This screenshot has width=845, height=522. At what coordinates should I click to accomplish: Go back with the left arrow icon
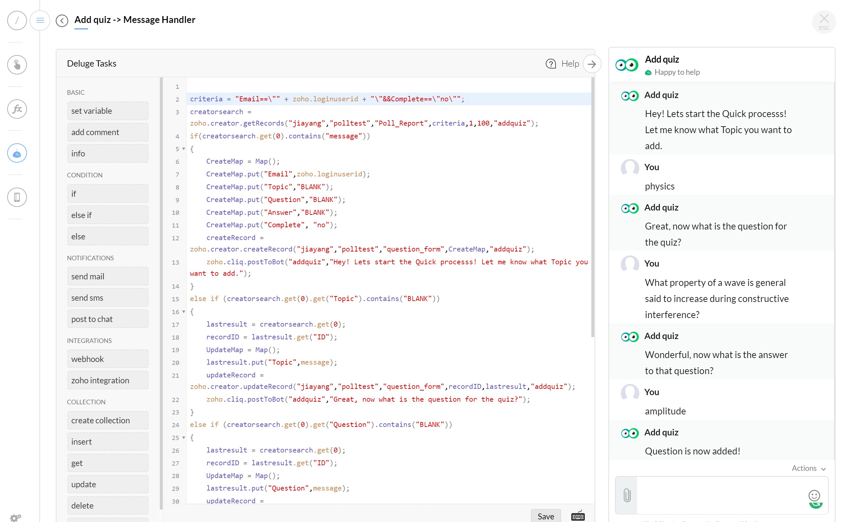click(62, 21)
